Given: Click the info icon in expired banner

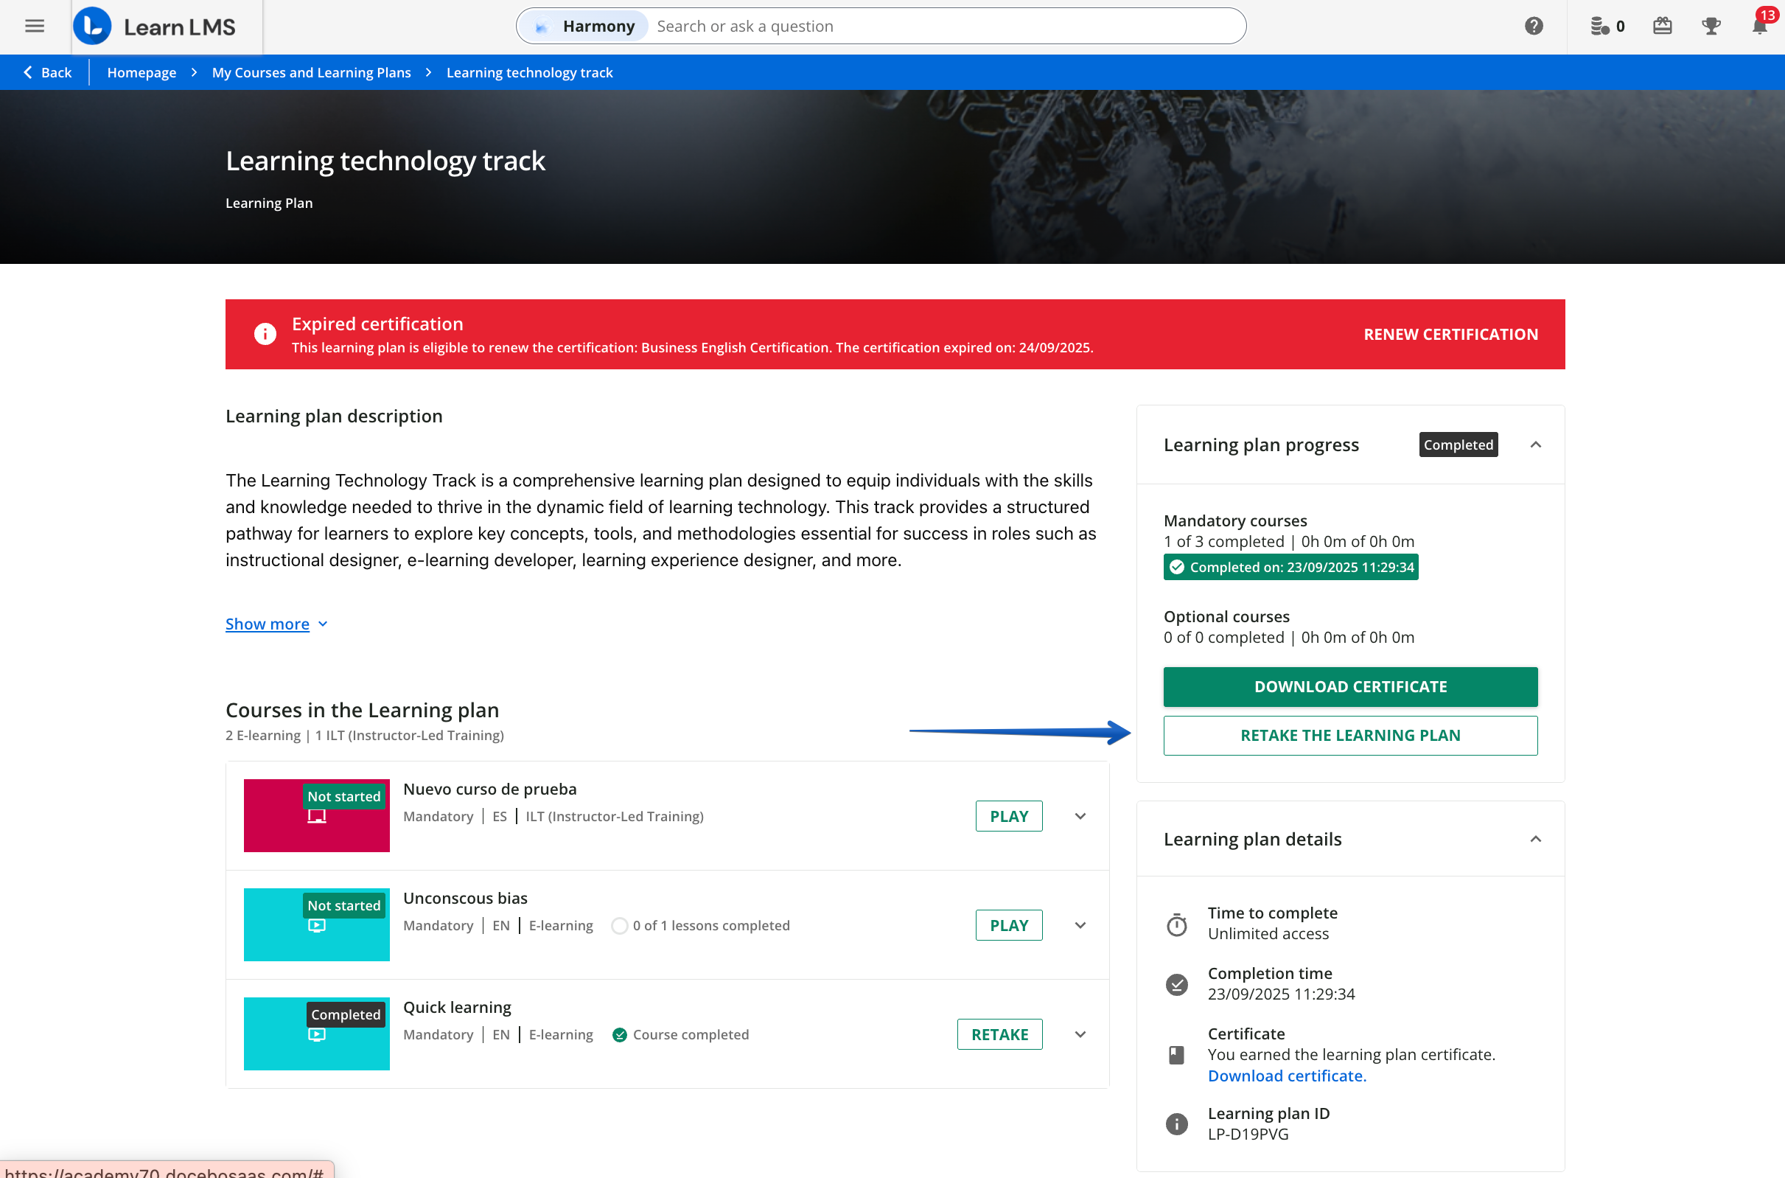Looking at the screenshot, I should click(x=265, y=333).
